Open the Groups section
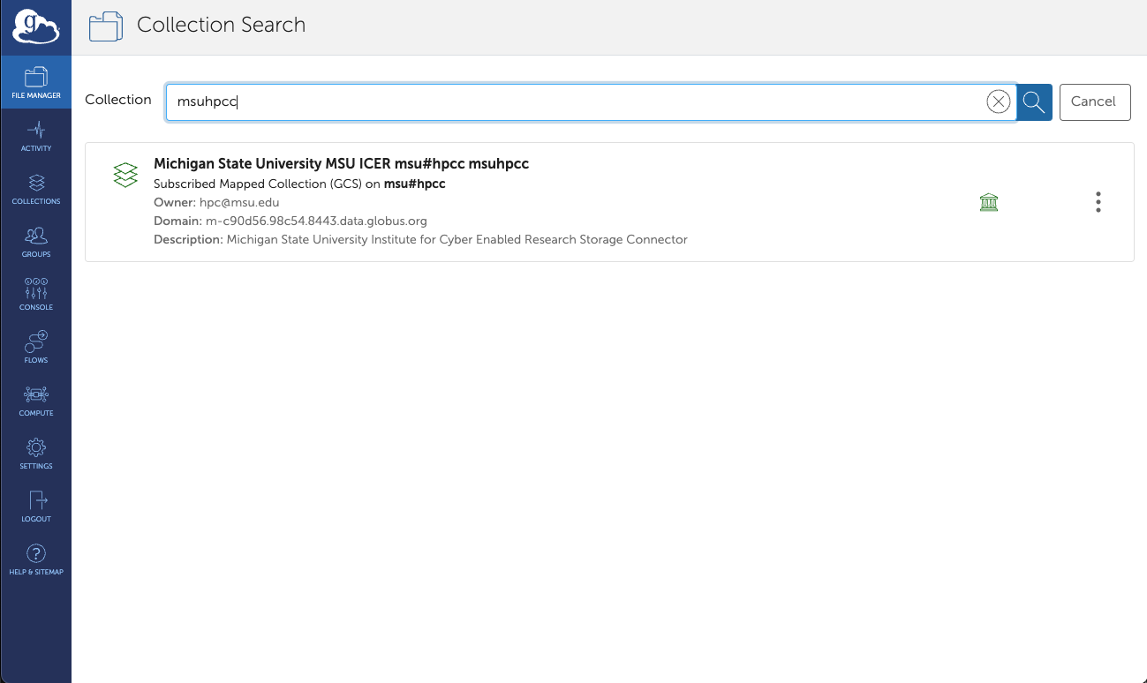Image resolution: width=1147 pixels, height=683 pixels. (x=36, y=241)
